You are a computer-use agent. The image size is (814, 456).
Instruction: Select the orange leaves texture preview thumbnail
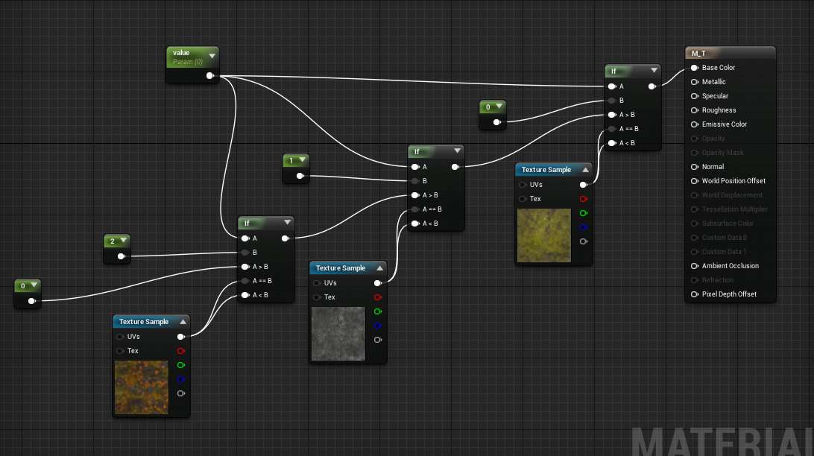tap(141, 387)
